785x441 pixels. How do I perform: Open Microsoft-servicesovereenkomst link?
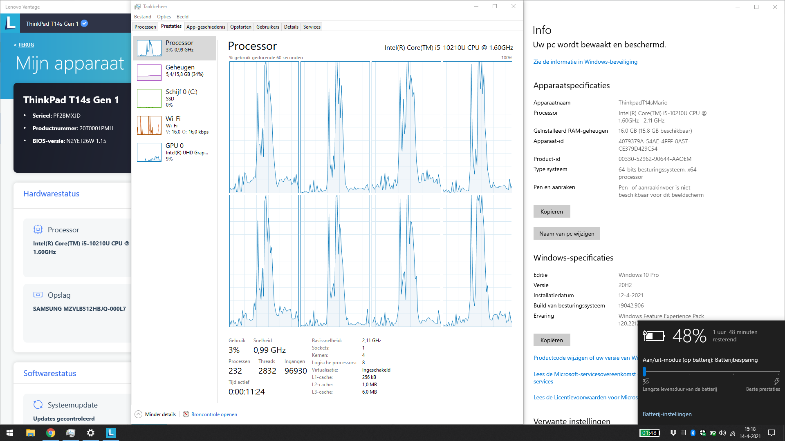coord(584,378)
